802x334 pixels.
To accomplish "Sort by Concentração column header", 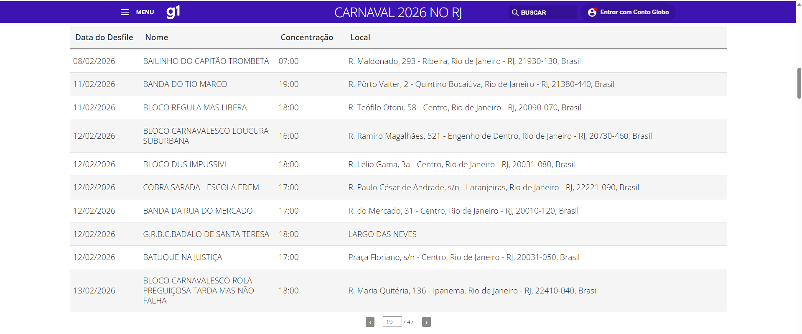I will click(307, 37).
